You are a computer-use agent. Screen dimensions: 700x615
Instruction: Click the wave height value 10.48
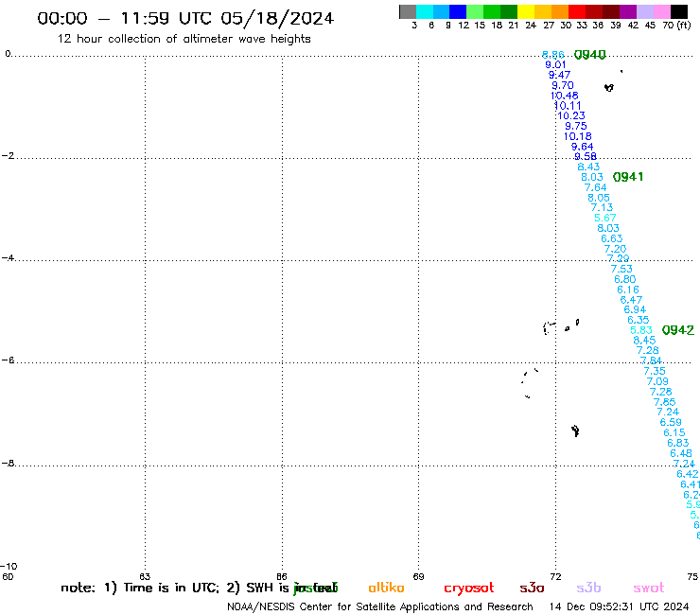565,96
